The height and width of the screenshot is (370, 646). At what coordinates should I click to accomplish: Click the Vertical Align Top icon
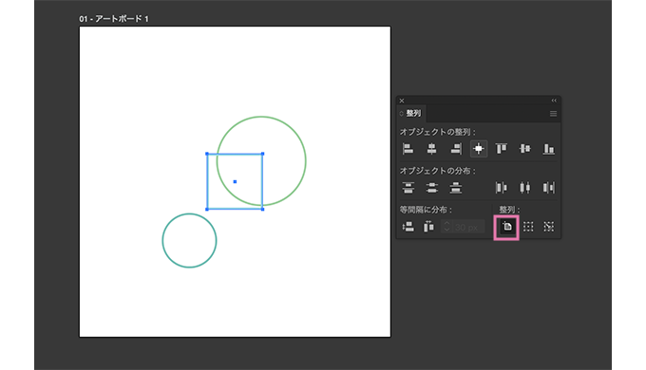[502, 149]
